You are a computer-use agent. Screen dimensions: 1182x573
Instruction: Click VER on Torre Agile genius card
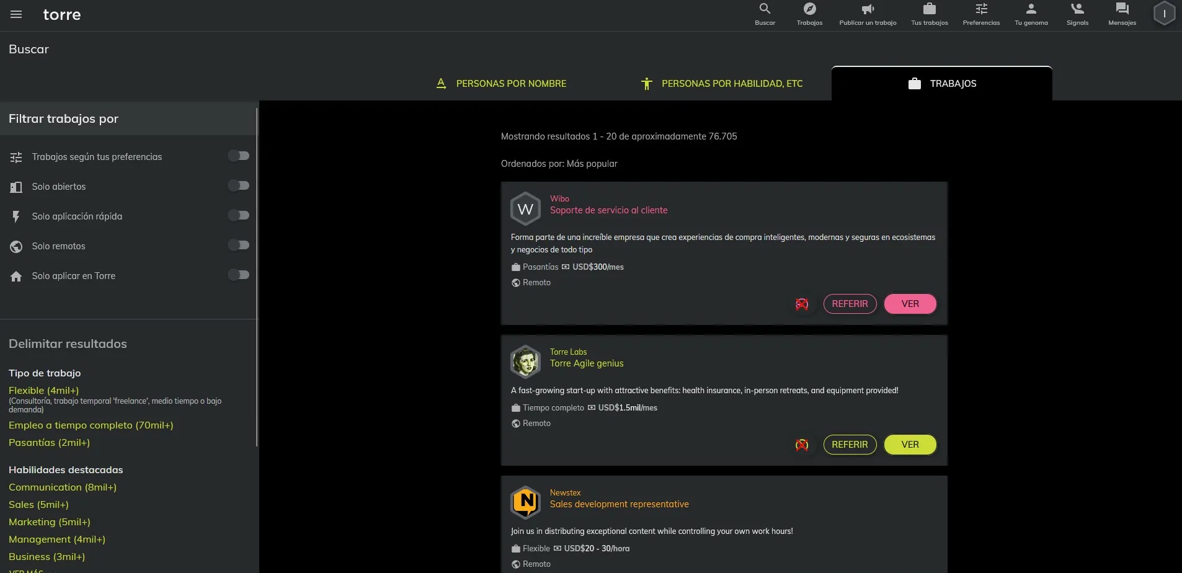click(x=910, y=445)
